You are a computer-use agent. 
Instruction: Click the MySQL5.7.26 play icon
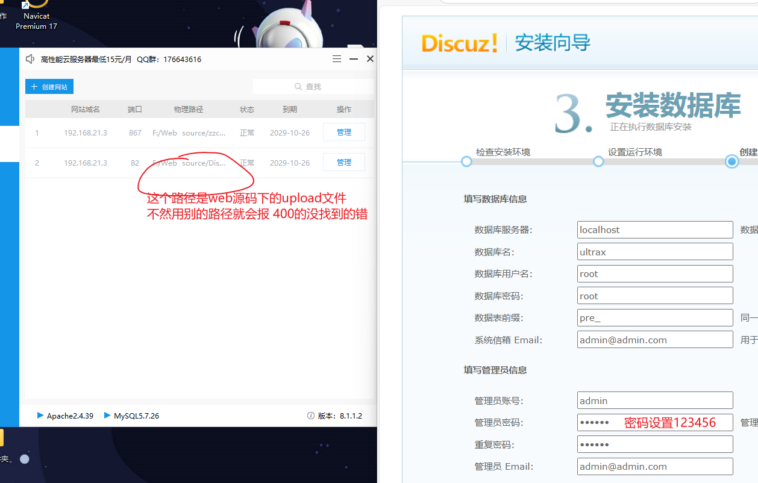(x=107, y=416)
